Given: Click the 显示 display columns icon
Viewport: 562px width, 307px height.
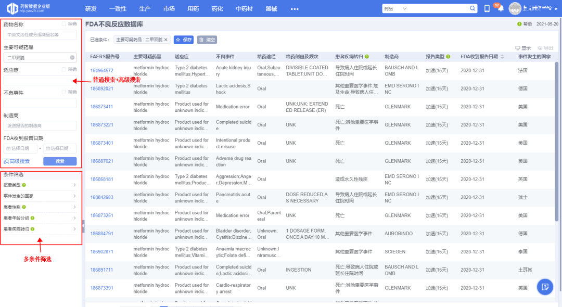Looking at the screenshot, I should coord(518,48).
